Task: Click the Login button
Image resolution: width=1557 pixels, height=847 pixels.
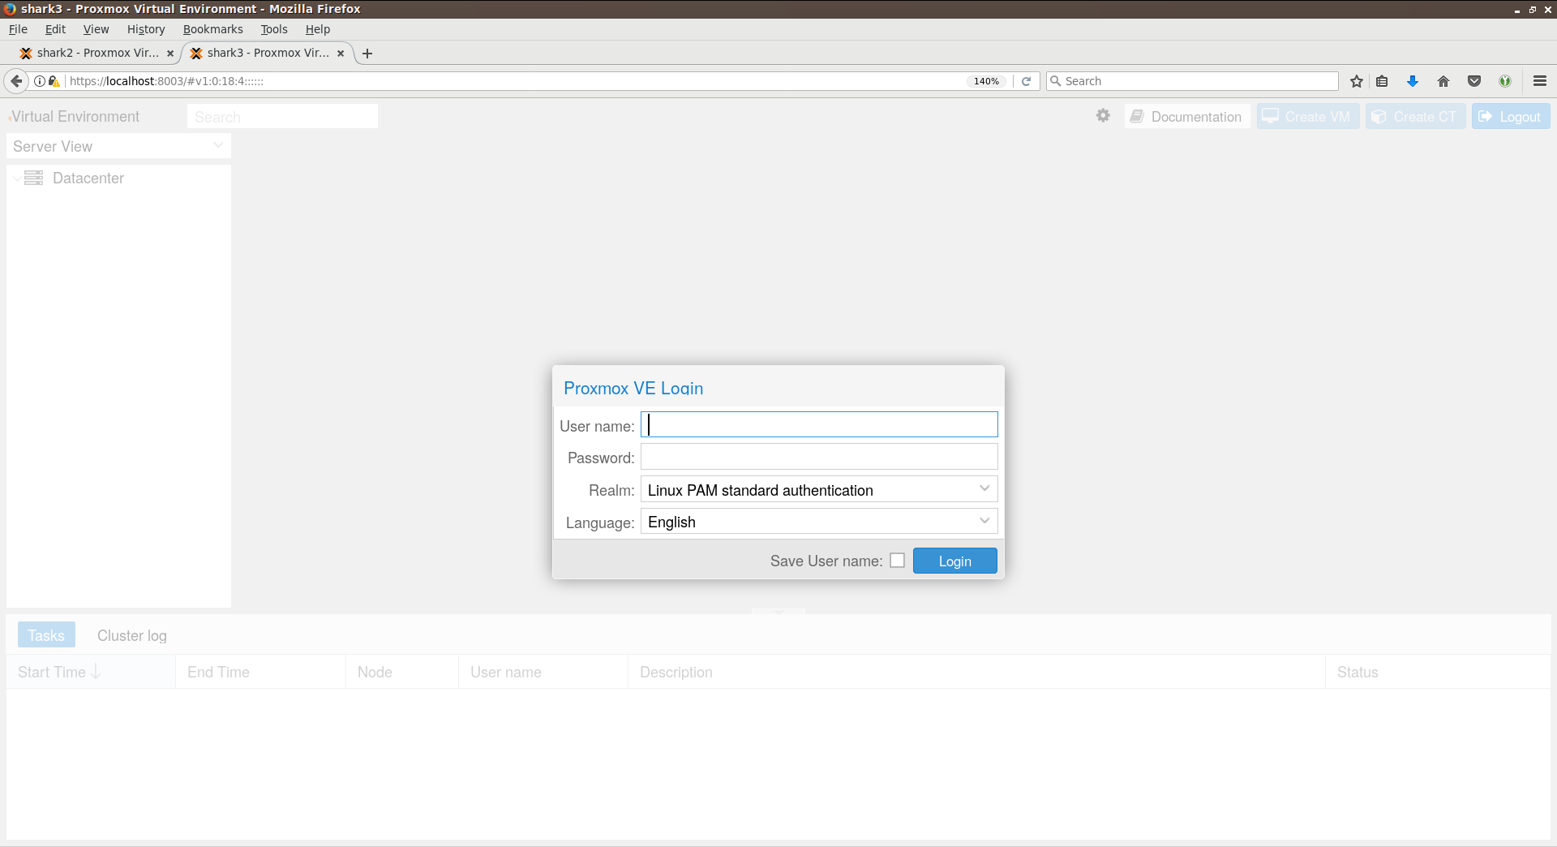Action: pos(954,561)
